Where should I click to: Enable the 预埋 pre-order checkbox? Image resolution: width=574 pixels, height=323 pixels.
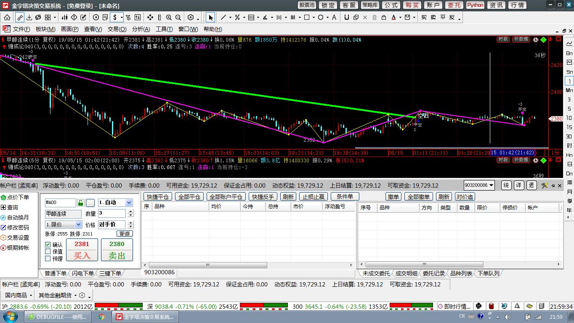pos(48,259)
